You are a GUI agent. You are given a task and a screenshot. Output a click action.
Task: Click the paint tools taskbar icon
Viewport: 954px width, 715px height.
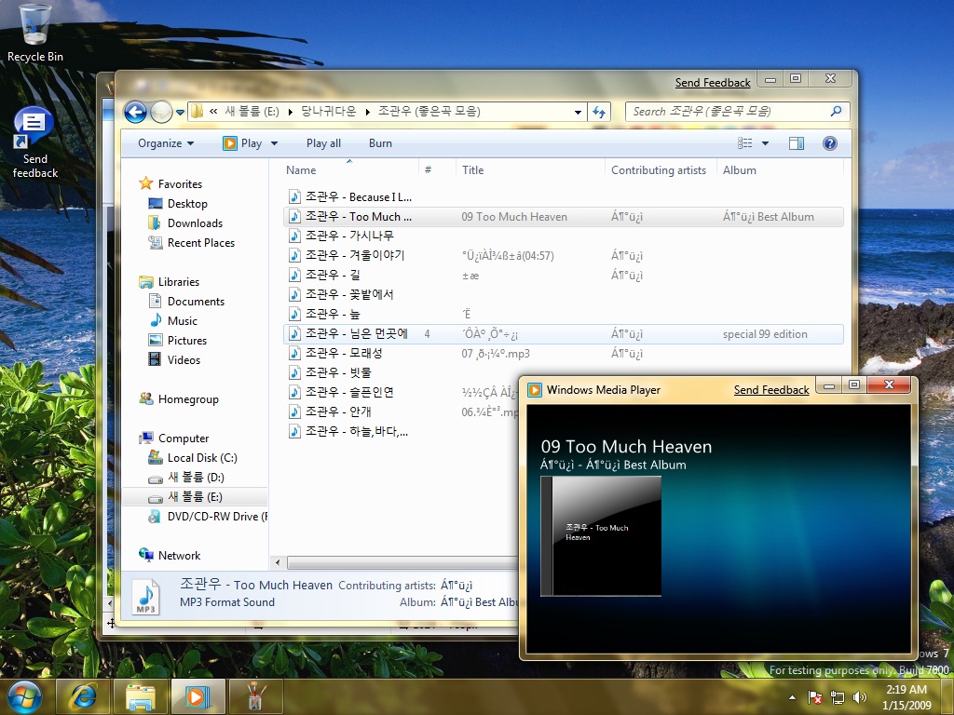pyautogui.click(x=255, y=696)
